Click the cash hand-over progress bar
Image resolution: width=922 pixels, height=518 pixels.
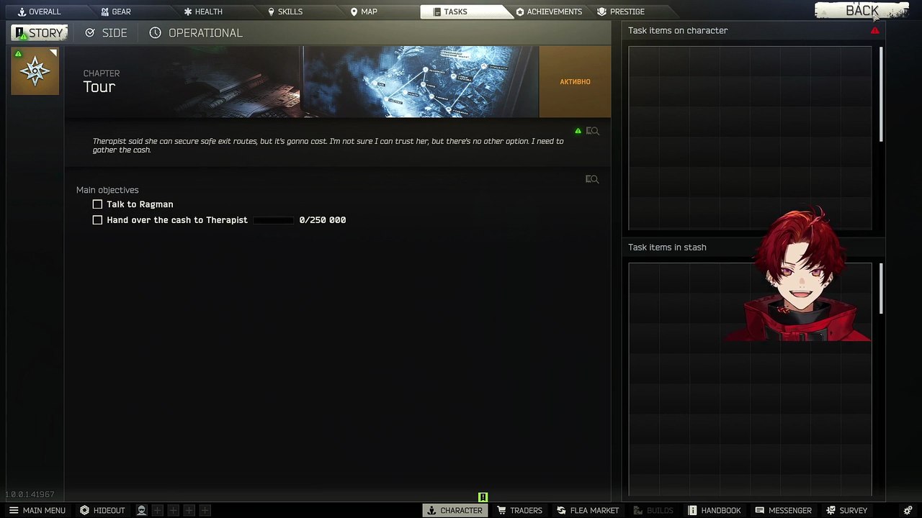point(273,220)
